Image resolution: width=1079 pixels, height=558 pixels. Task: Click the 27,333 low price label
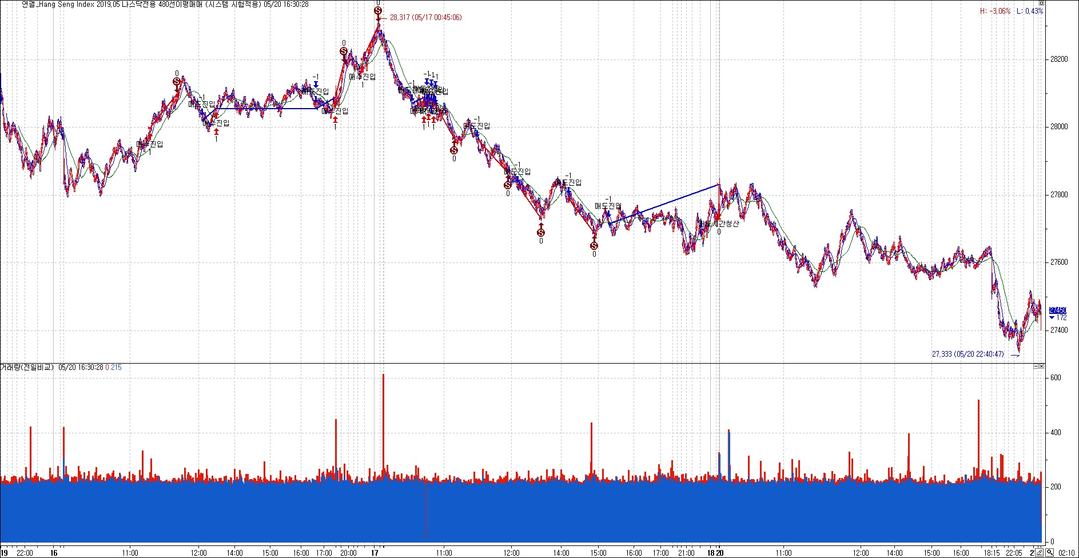click(967, 354)
